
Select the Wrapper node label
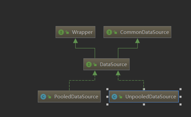click(82, 32)
